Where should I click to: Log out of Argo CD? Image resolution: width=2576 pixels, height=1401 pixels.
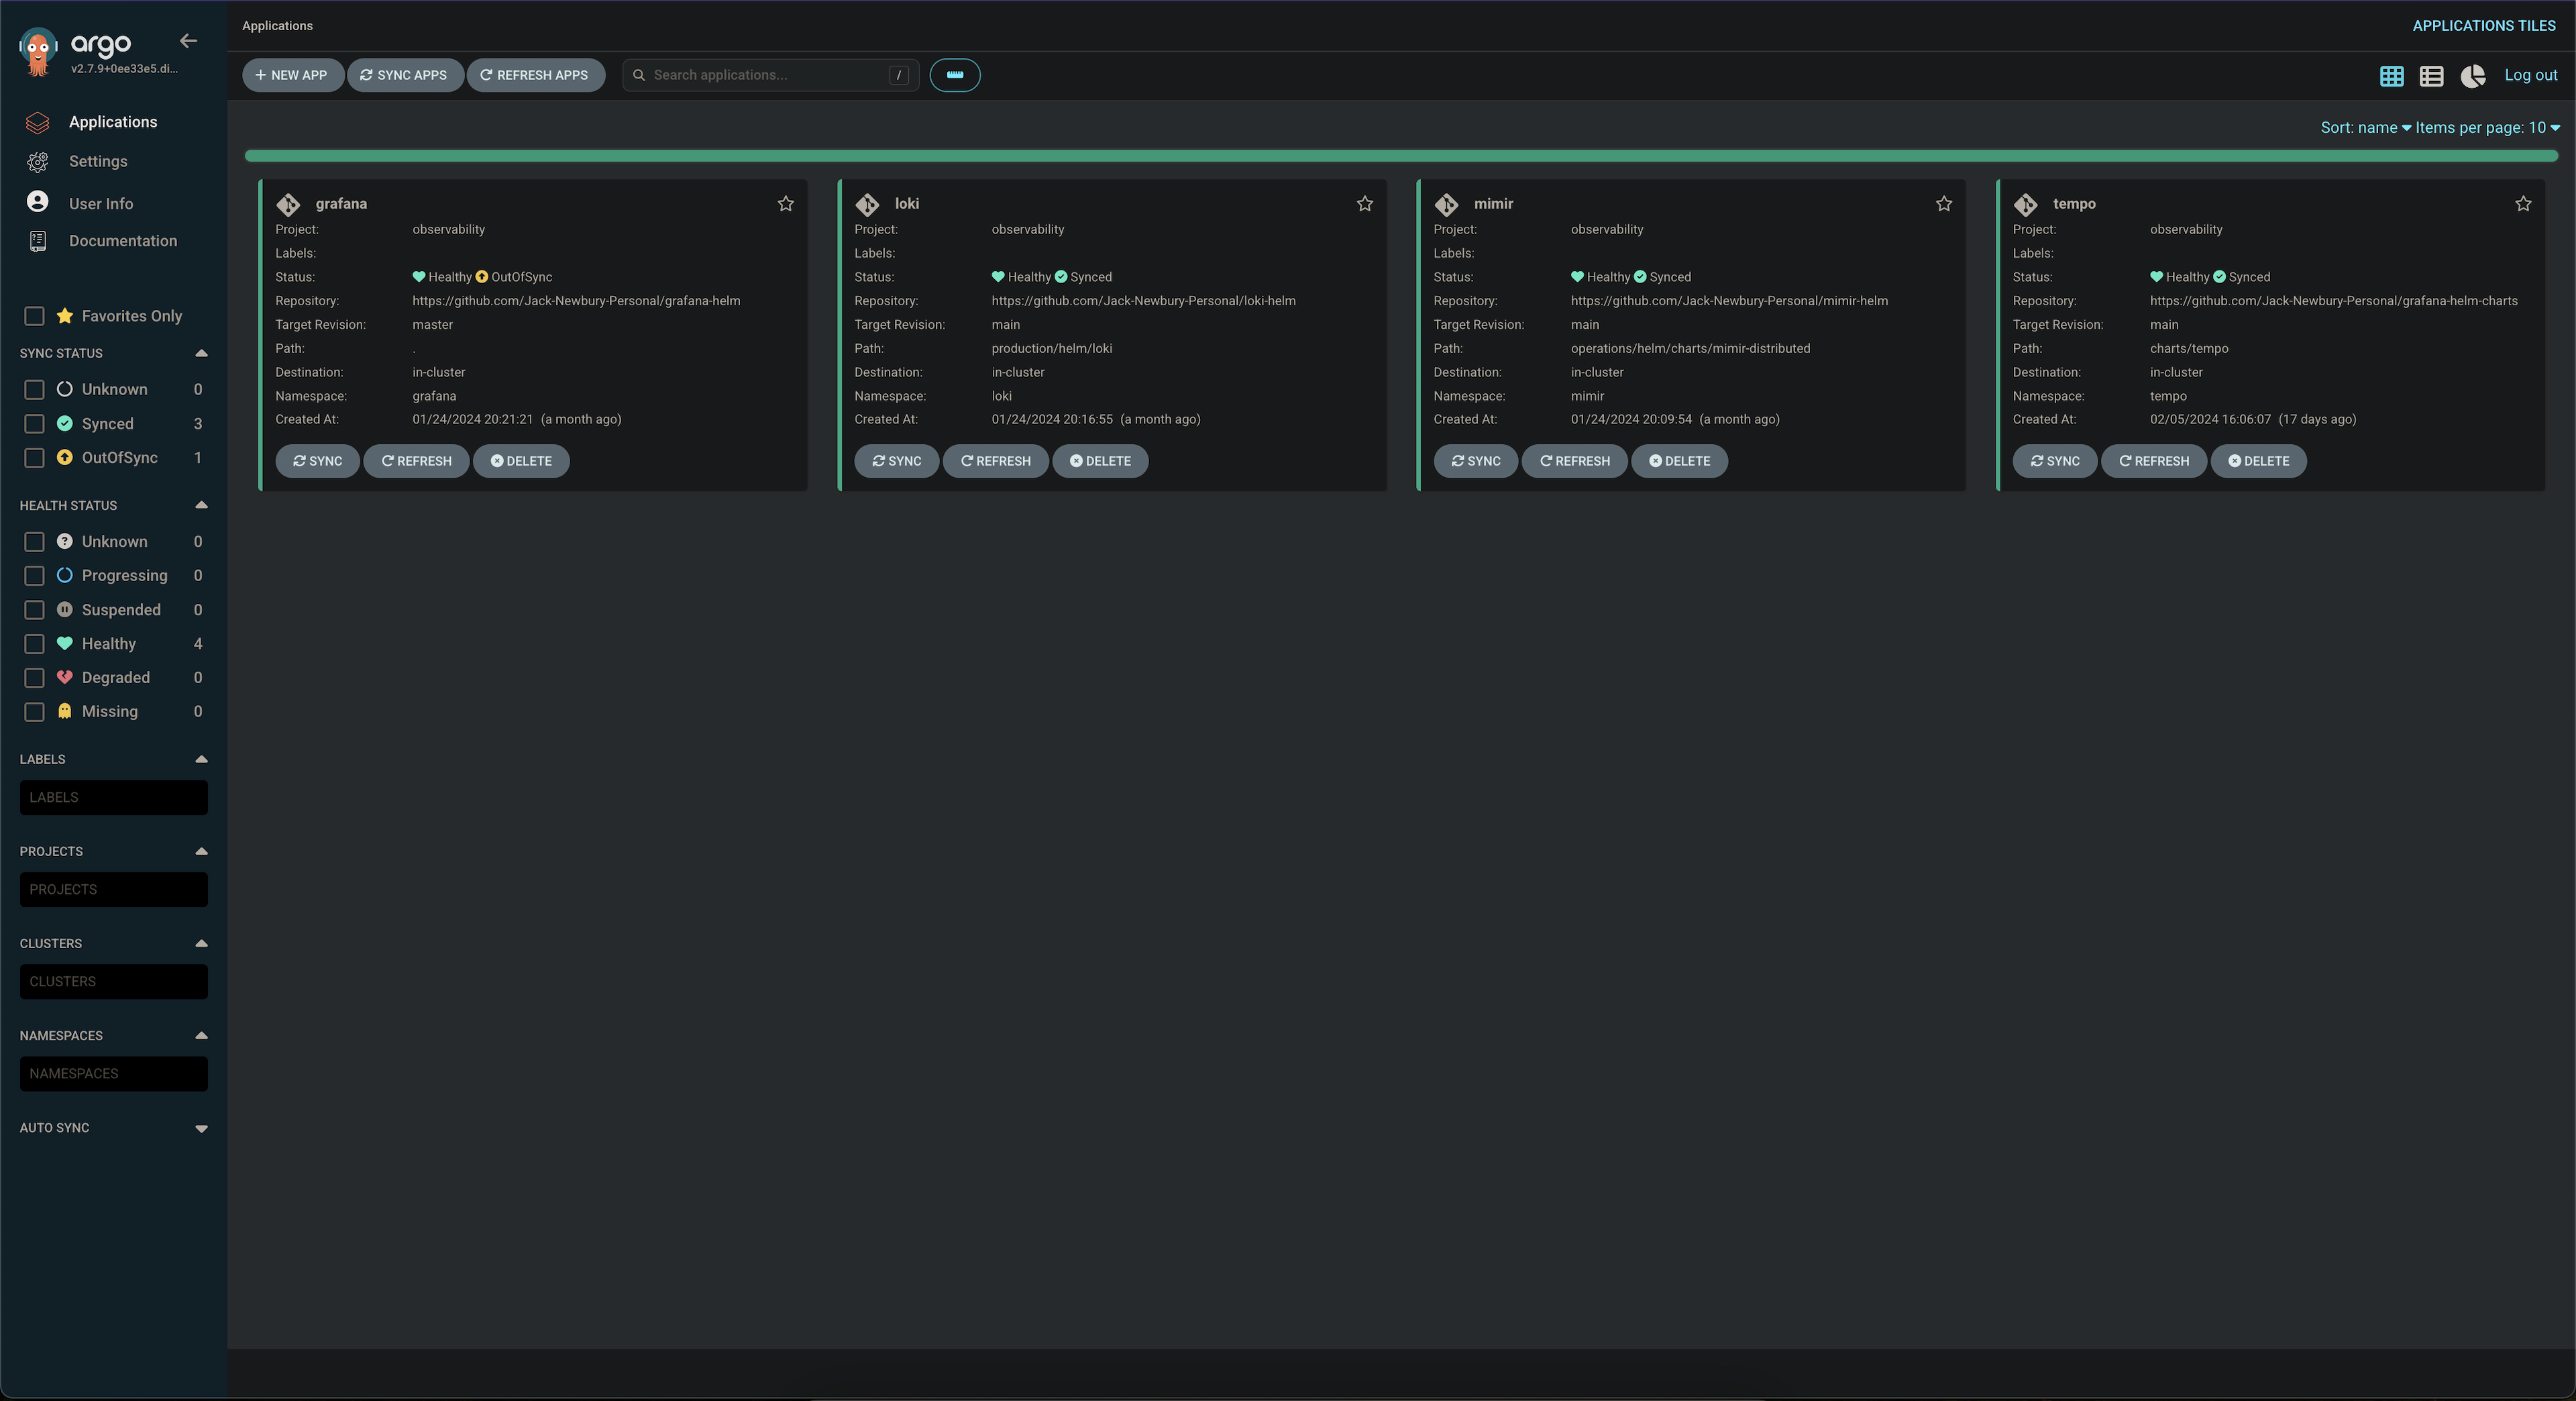(2530, 75)
